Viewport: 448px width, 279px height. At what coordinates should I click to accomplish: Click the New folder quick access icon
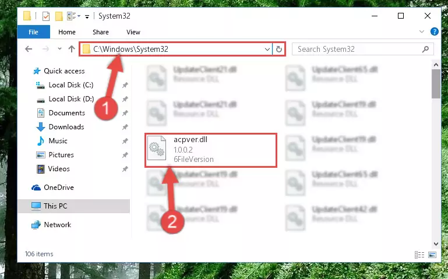(59, 16)
